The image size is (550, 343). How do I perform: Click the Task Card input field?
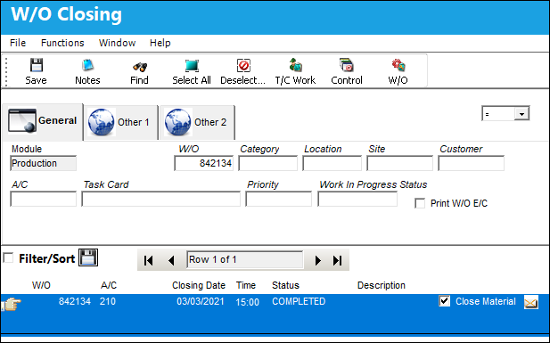click(x=161, y=199)
